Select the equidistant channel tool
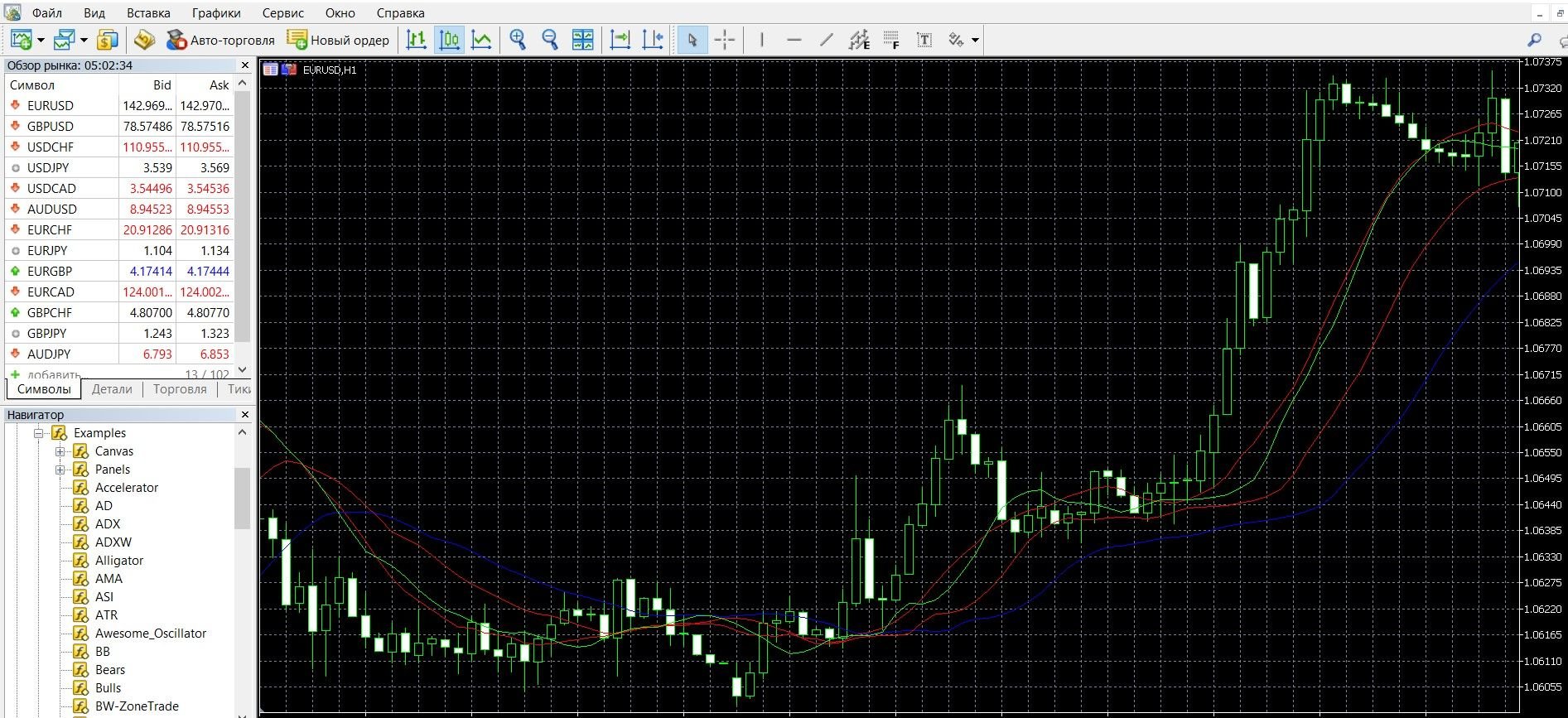1568x718 pixels. pyautogui.click(x=860, y=40)
